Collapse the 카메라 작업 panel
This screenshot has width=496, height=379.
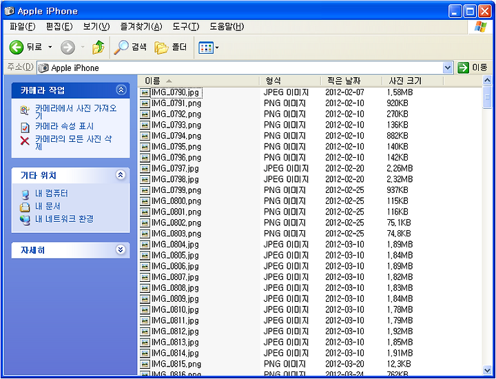click(x=121, y=90)
